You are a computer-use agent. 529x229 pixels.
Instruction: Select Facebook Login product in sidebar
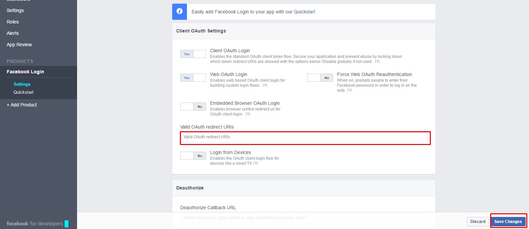tap(25, 72)
